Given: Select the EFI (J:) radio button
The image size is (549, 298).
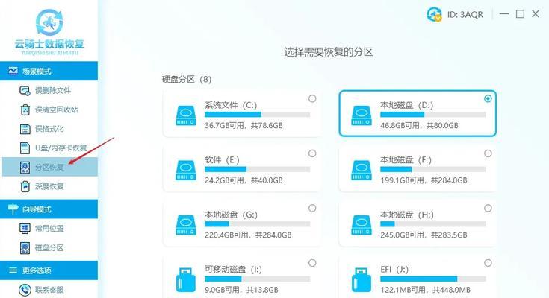Looking at the screenshot, I should coord(488,263).
